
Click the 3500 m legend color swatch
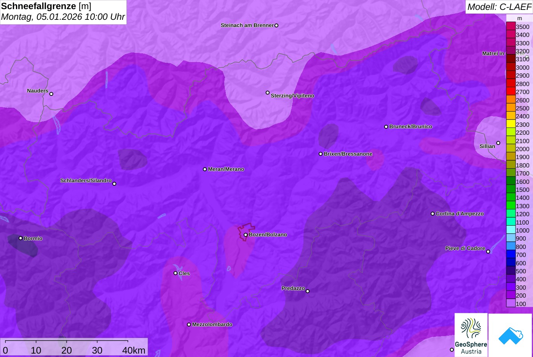(x=511, y=26)
